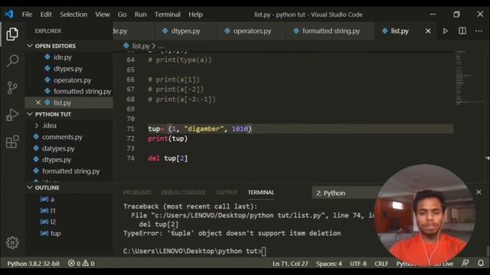Viewport: 490px width, 275px height.
Task: Switch to the Output panel tab
Action: (227, 192)
